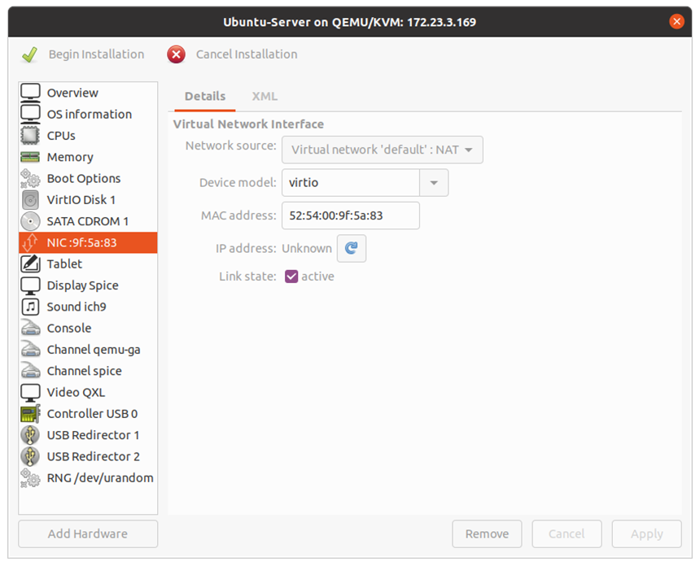Select RNG /dev/urandom in hardware list
Viewport: 700px width, 566px height.
click(99, 478)
